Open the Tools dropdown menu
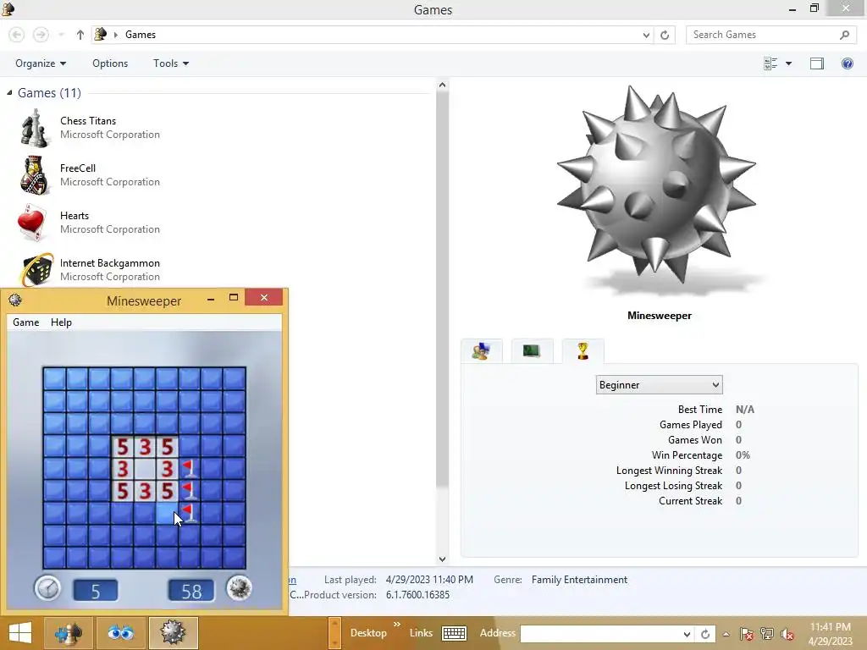 [171, 63]
